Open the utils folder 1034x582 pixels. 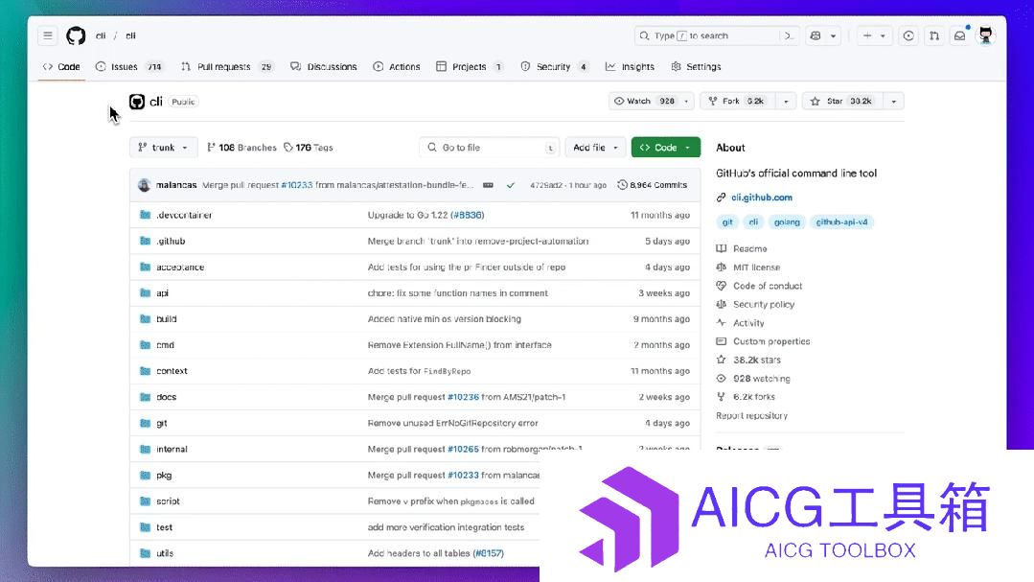[165, 553]
